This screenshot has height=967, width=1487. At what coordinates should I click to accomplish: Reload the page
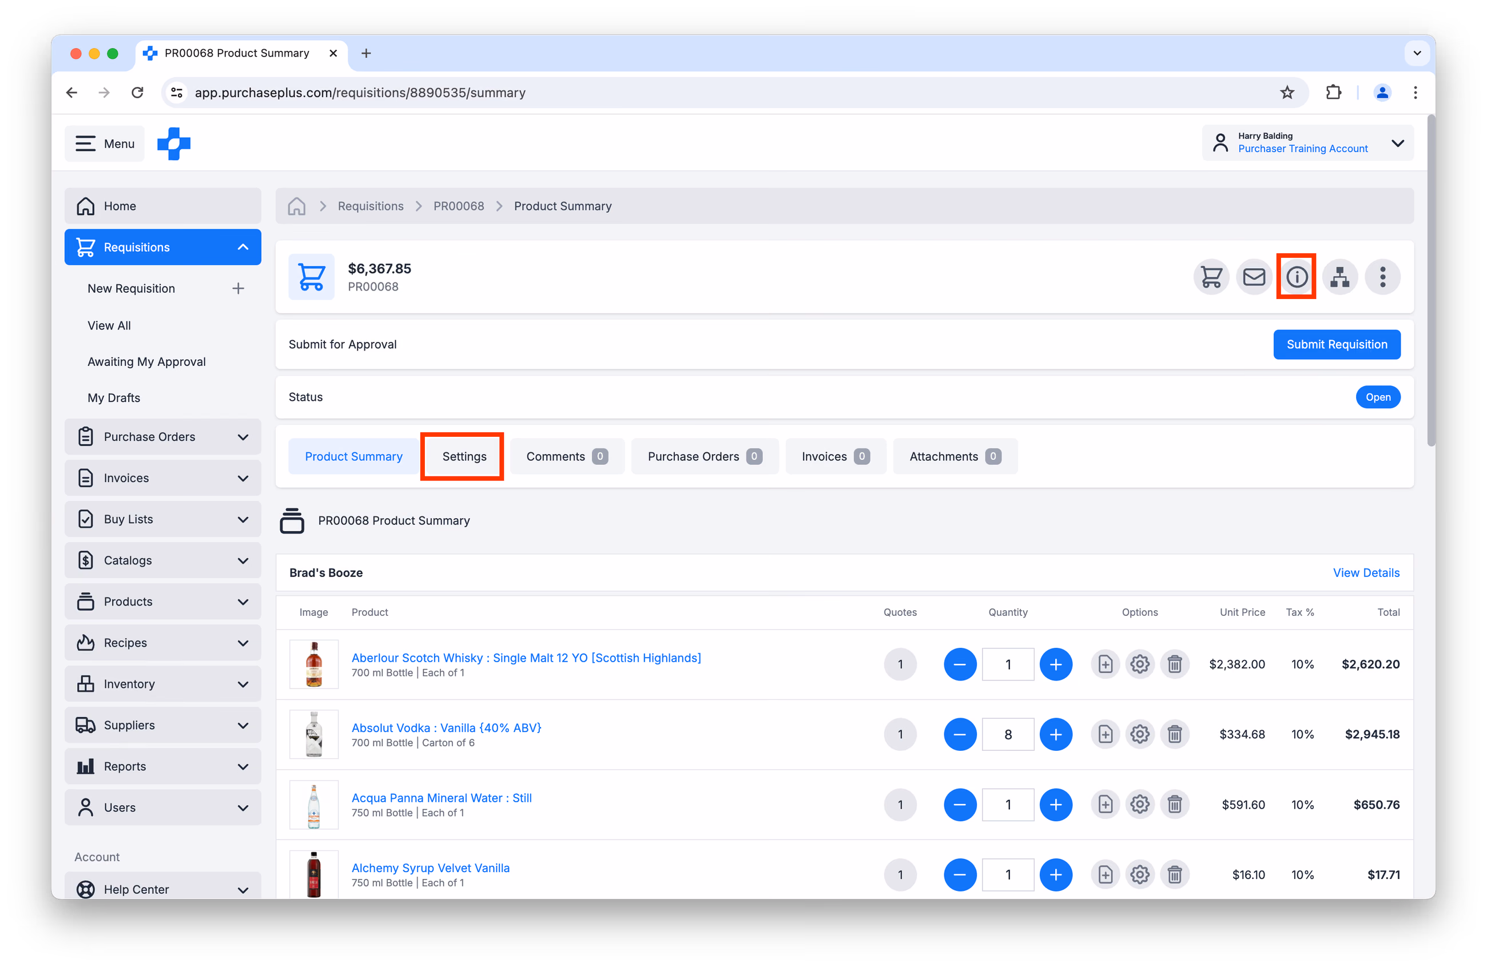(137, 93)
